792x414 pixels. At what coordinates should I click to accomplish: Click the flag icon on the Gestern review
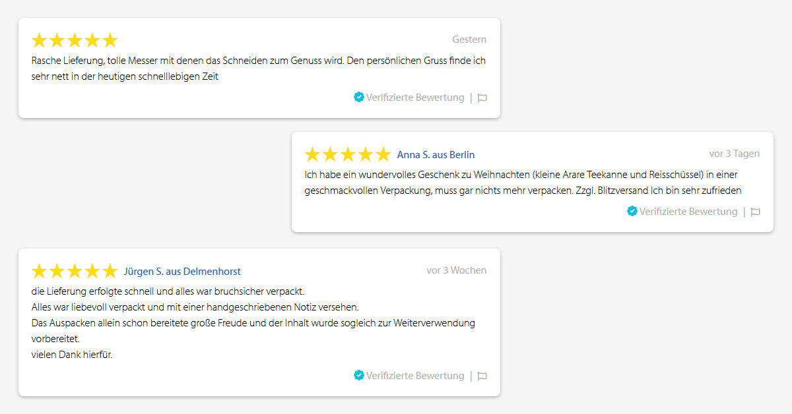tap(482, 98)
